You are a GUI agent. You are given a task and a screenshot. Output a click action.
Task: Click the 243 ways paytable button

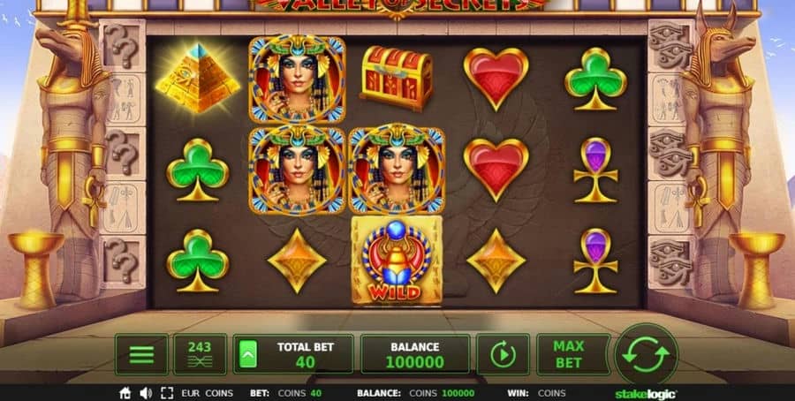200,354
